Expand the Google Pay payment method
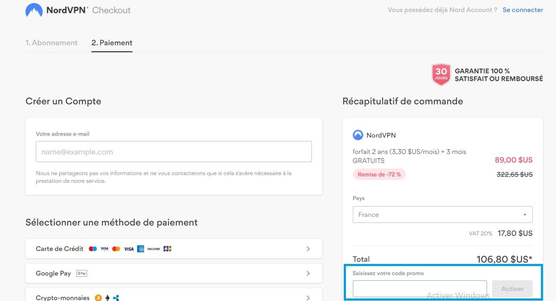Viewport: 556px width, 301px height. 308,273
